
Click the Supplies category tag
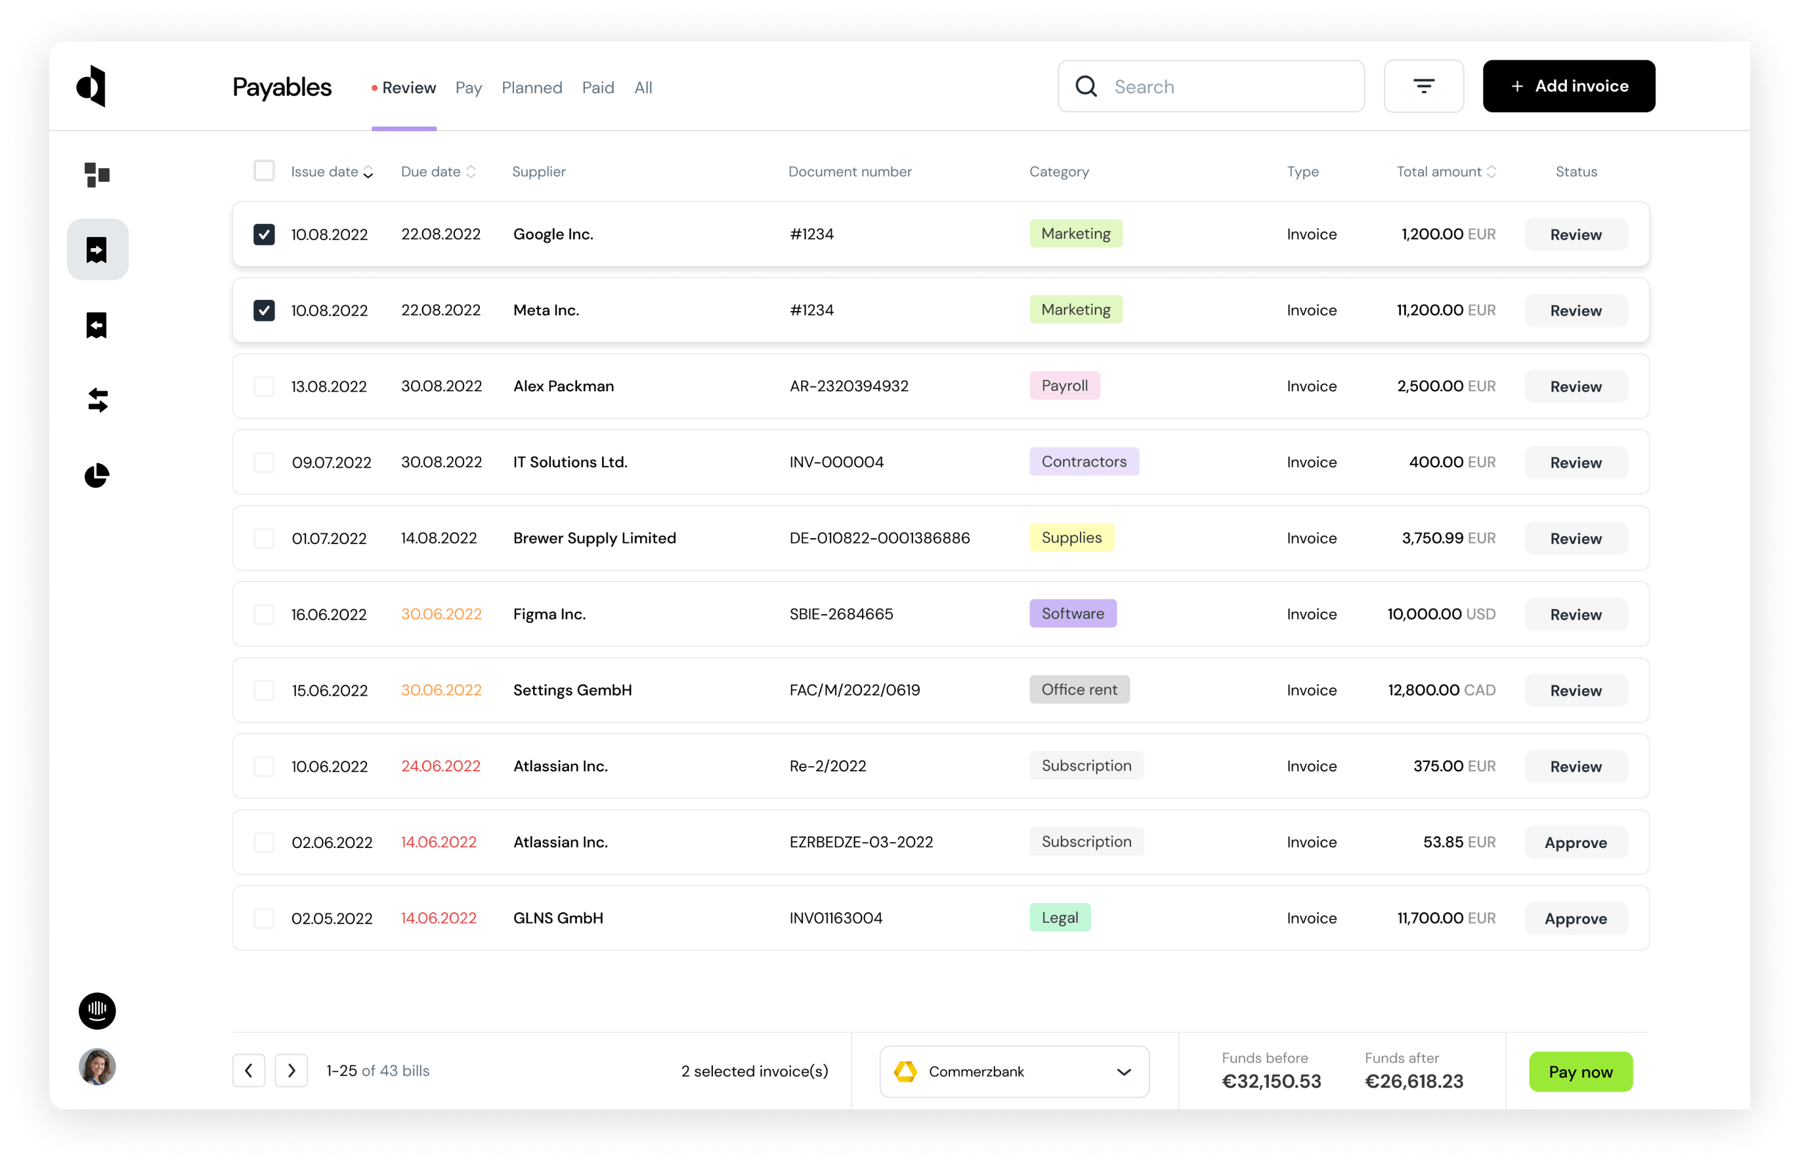(1071, 538)
